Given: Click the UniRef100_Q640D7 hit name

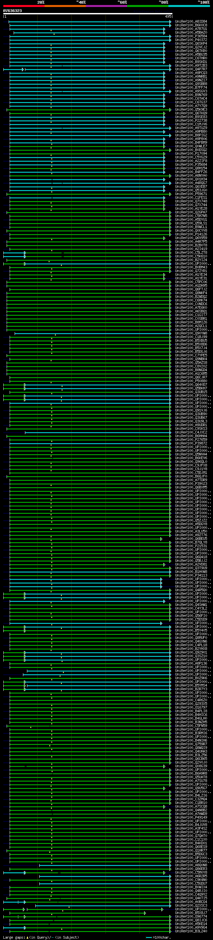Looking at the screenshot, I should coord(191,384).
